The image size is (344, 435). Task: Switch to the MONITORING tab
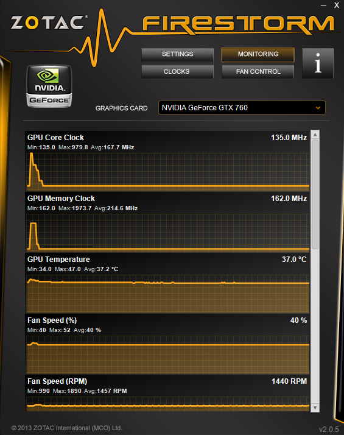pyautogui.click(x=258, y=54)
